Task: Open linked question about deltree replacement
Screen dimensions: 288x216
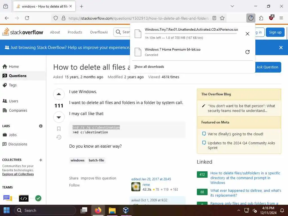Action: tap(246, 193)
